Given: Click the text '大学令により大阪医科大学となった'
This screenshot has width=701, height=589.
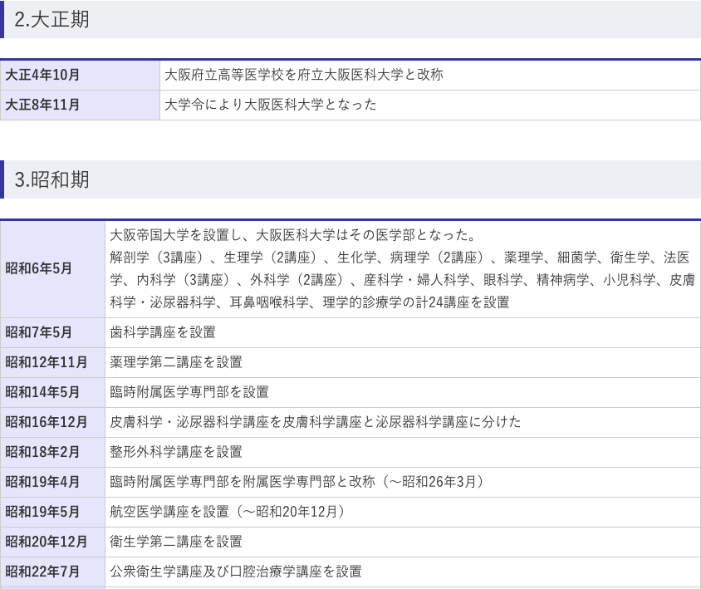Looking at the screenshot, I should coord(271,105).
